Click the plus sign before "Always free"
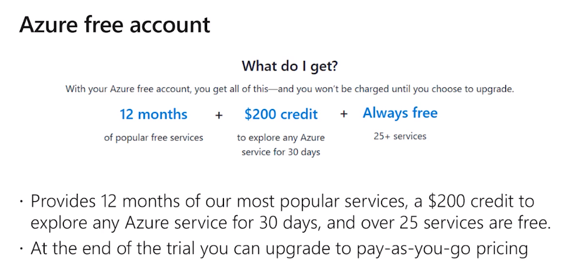The height and width of the screenshot is (271, 573). click(x=344, y=114)
